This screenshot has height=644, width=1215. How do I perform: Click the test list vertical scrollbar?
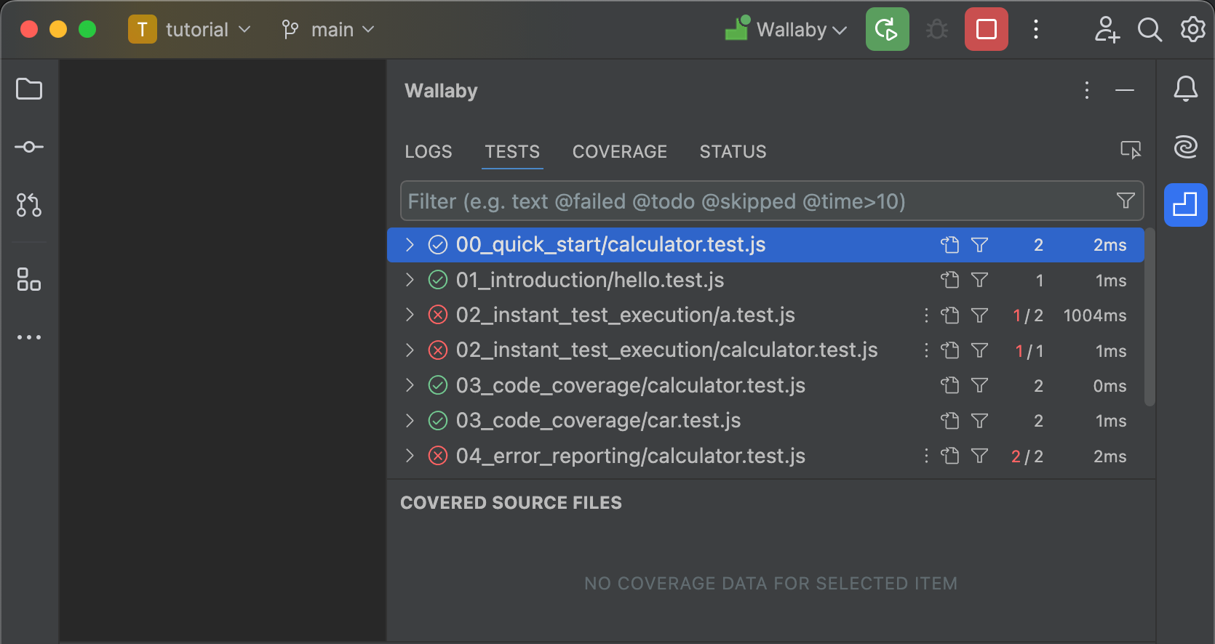[x=1150, y=317]
